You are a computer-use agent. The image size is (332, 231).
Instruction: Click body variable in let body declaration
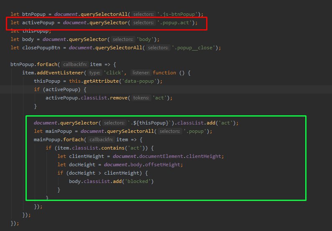(28, 39)
